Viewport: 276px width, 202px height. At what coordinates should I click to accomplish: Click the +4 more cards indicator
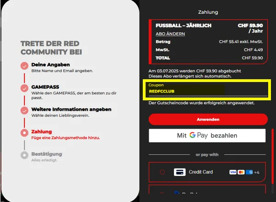point(257,172)
